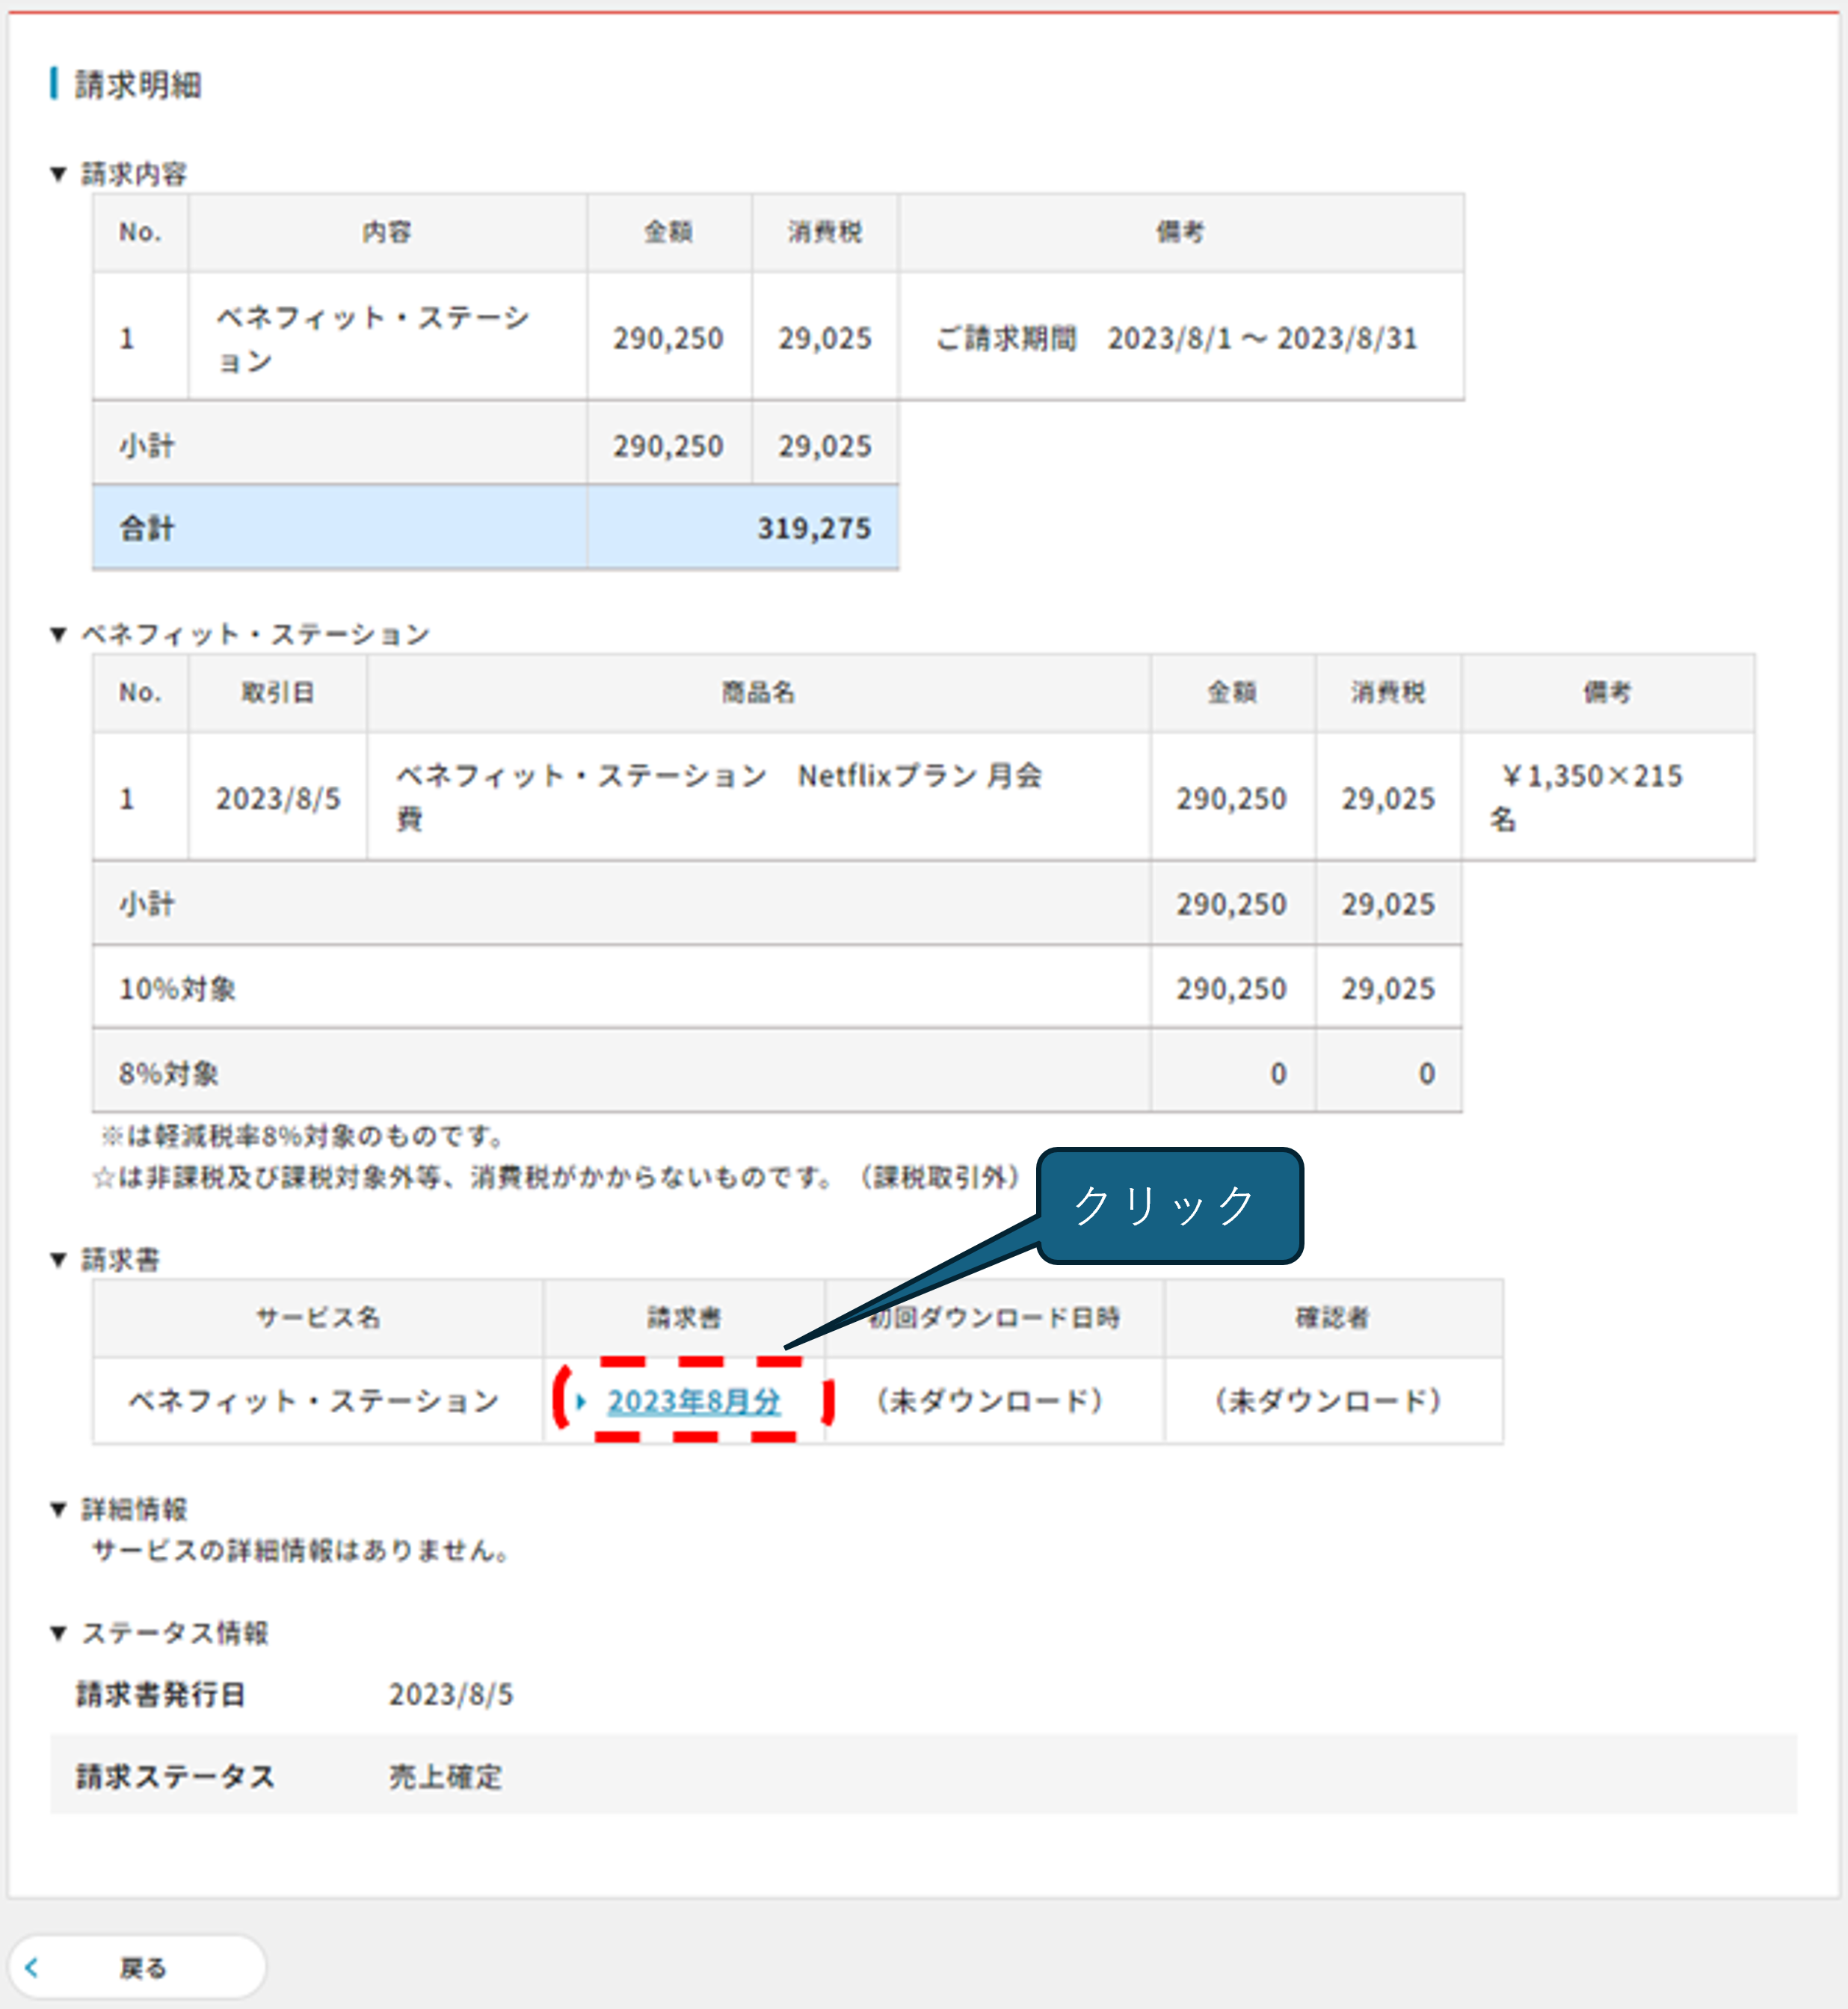Image resolution: width=1848 pixels, height=2009 pixels.
Task: Click the 合計 row label
Action: pyautogui.click(x=147, y=528)
